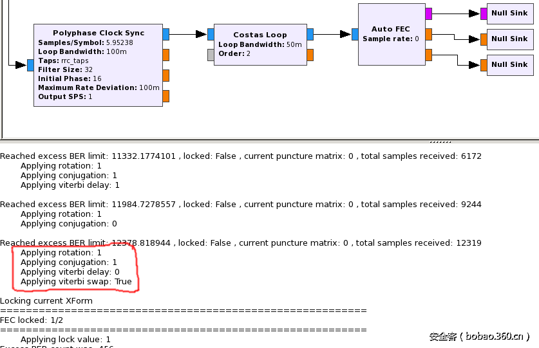Image resolution: width=539 pixels, height=348 pixels.
Task: Click the blue output port of Costas Loop
Action: click(310, 34)
